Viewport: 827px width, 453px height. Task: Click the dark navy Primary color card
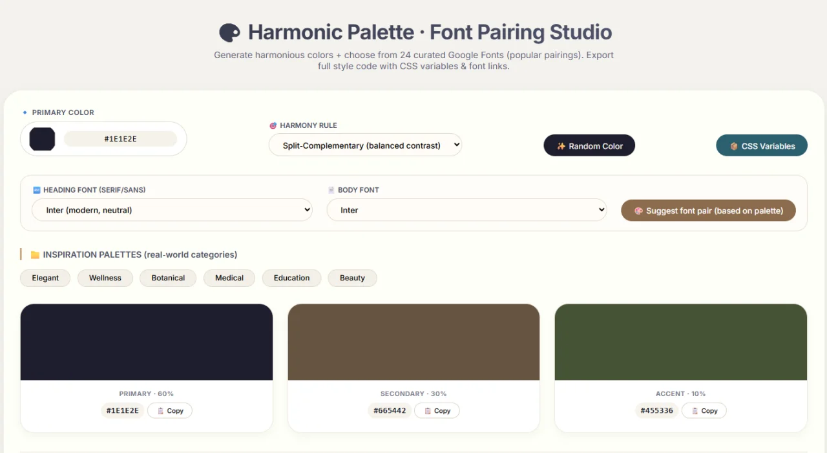(x=147, y=342)
